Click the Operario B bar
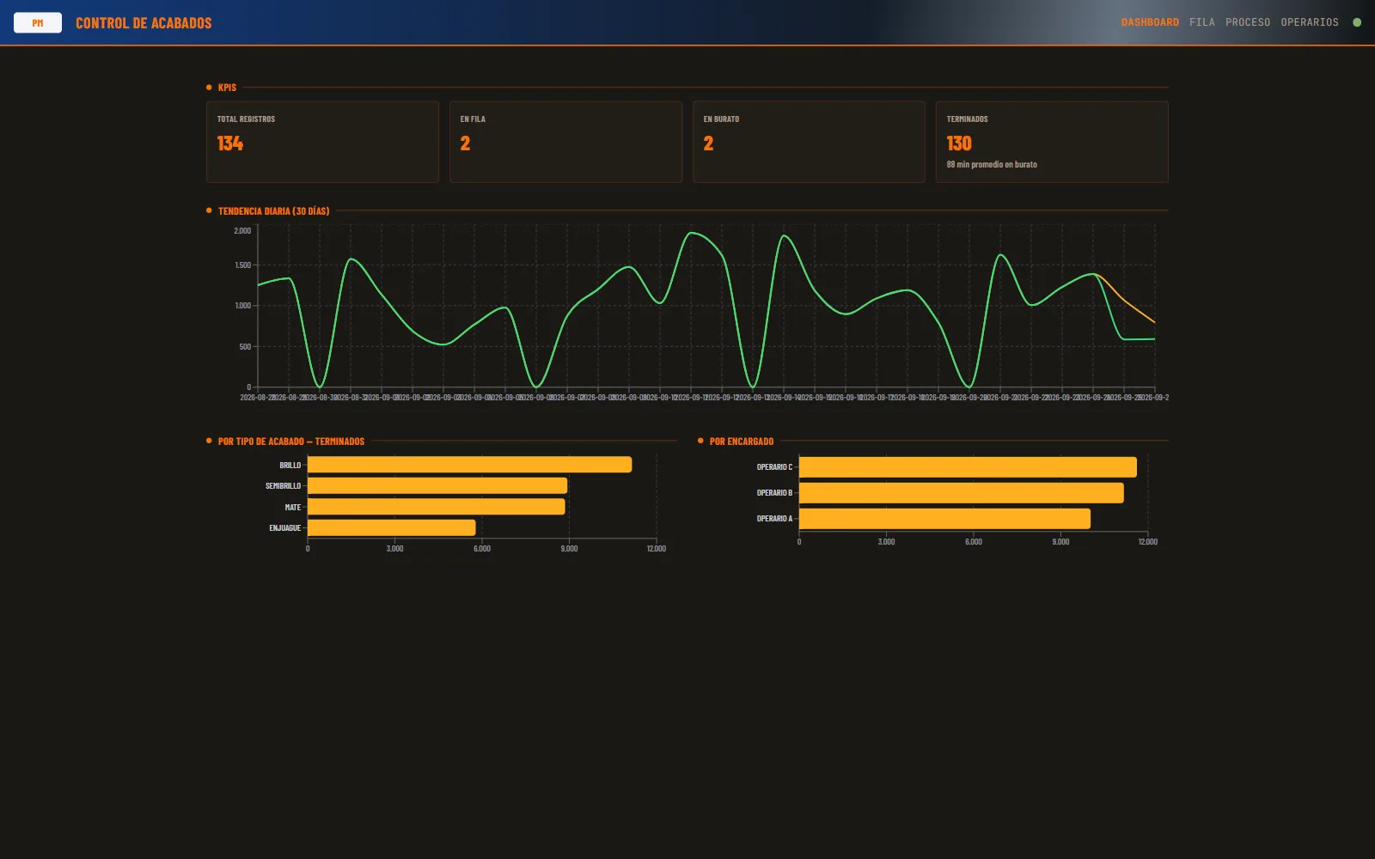This screenshot has width=1375, height=859. tap(962, 493)
